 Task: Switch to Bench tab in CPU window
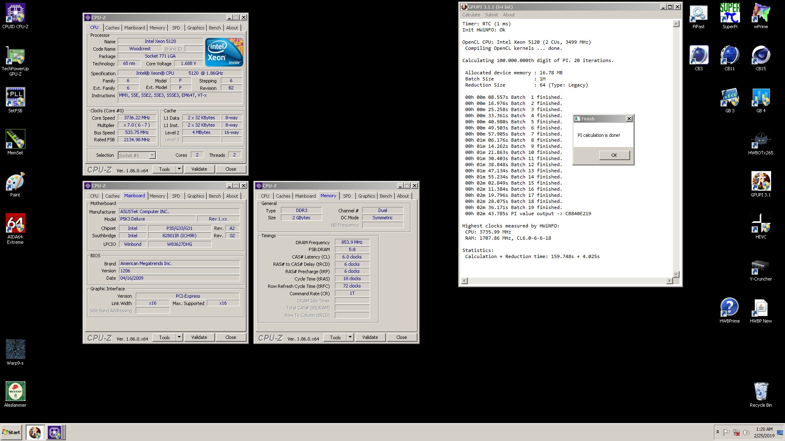(x=215, y=28)
